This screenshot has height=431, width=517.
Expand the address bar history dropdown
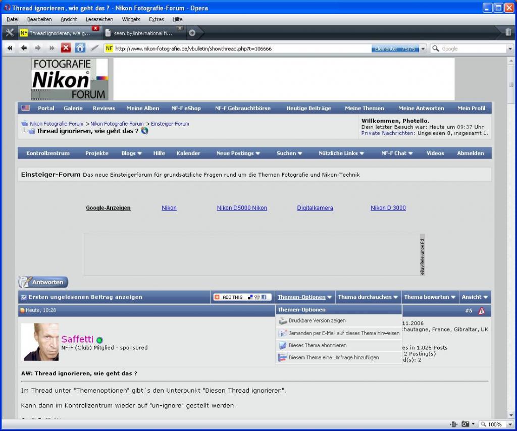tap(423, 49)
